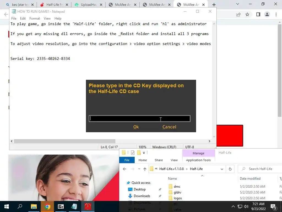Open Notepad File menu
Image resolution: width=282 pixels, height=212 pixels.
coord(14,18)
